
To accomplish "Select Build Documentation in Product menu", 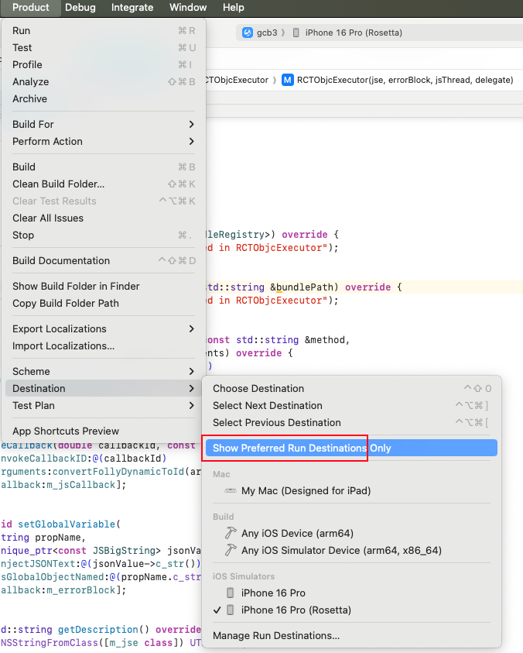I will point(61,260).
